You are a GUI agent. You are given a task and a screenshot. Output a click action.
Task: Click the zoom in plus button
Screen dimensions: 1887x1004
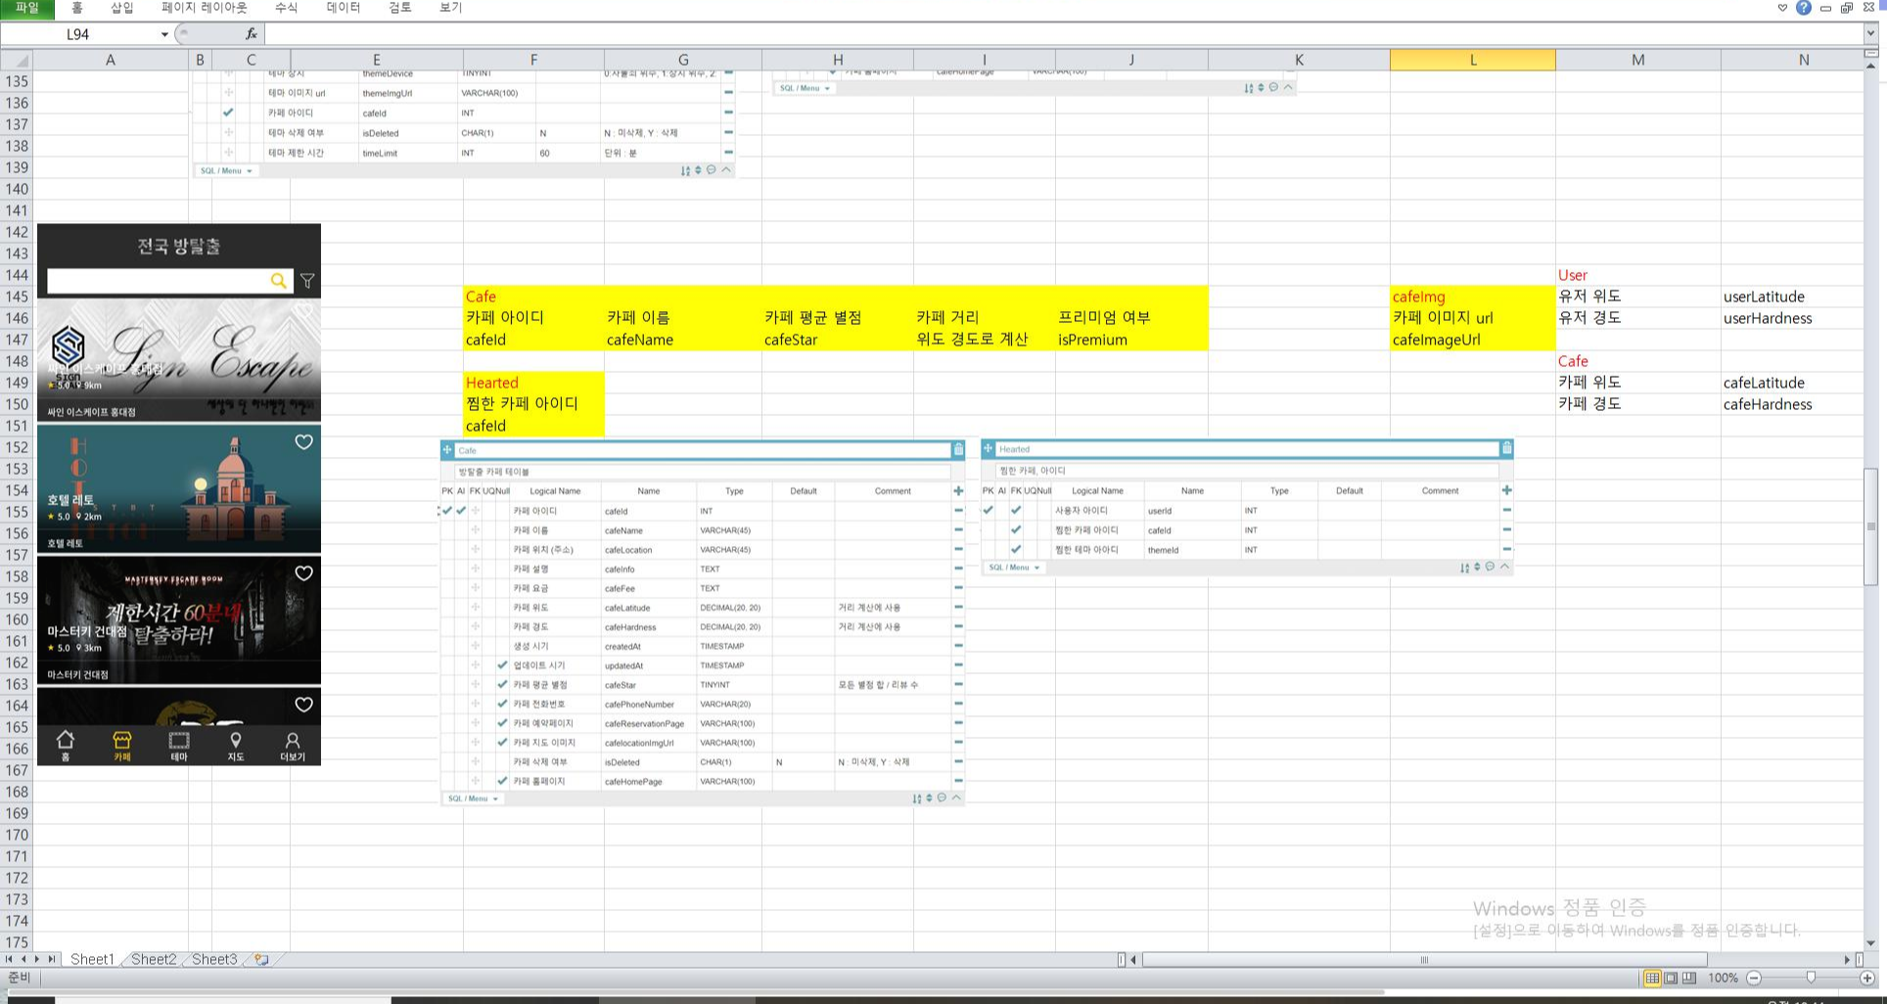click(x=1866, y=978)
